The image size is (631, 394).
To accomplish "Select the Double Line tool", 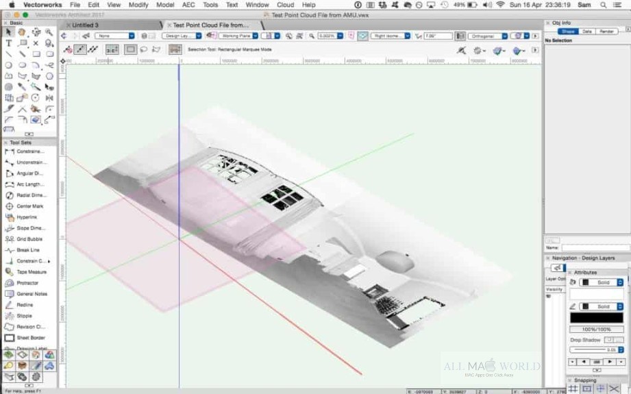I will click(23, 53).
